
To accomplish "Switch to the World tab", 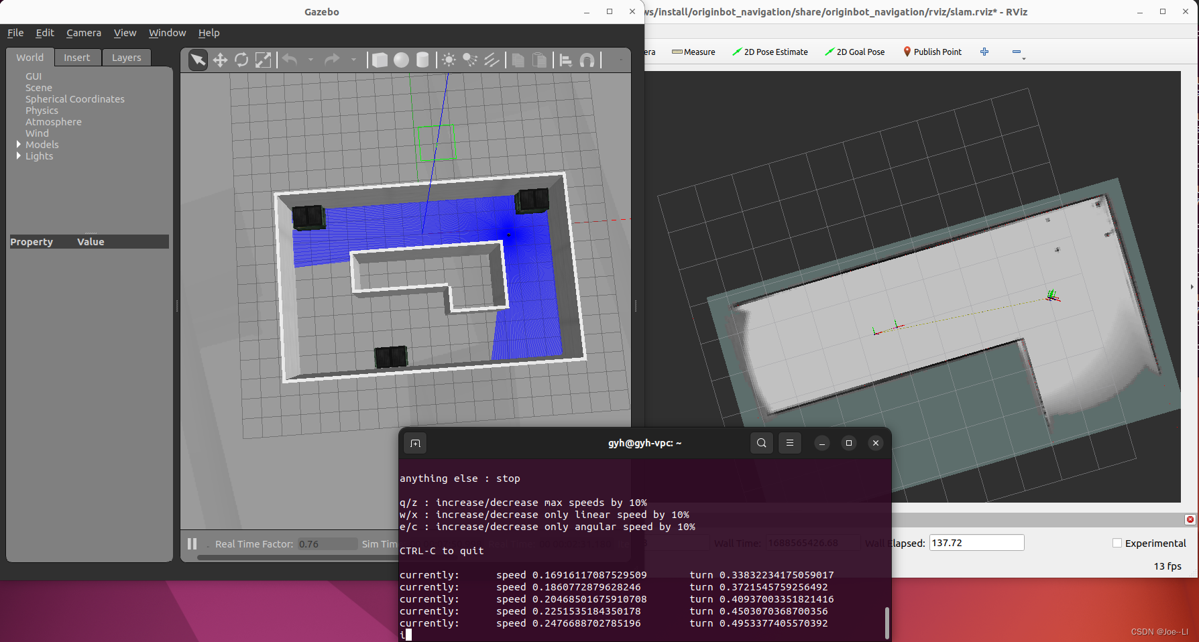I will coord(30,58).
